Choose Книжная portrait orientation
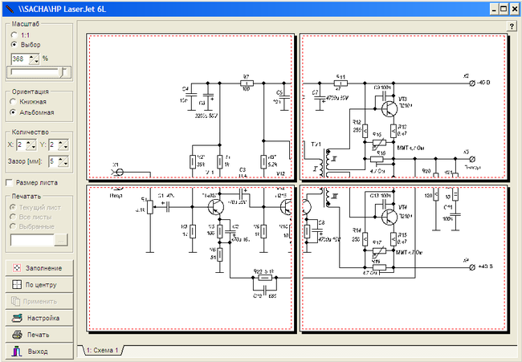The height and width of the screenshot is (362, 522). coord(14,102)
